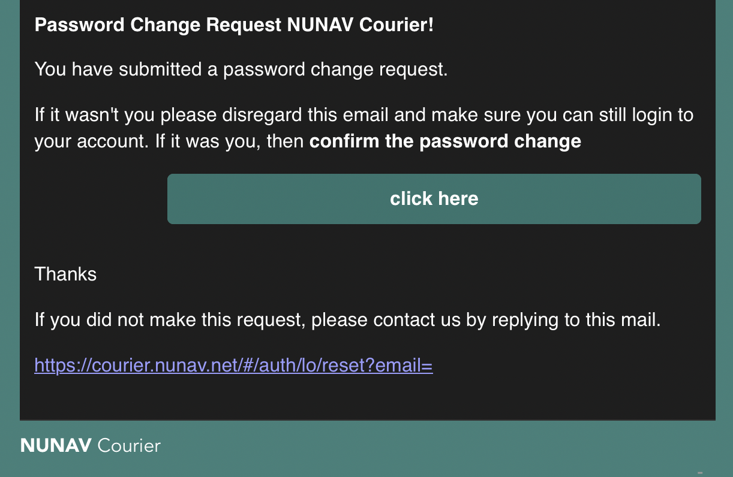Screen dimensions: 733x477
Task: Select the thin 'Courier' word in footer logo
Action: 129,445
